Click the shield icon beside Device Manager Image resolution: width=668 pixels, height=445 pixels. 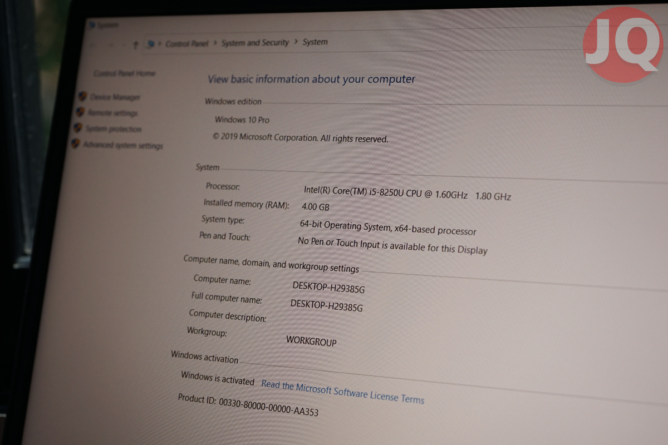click(x=82, y=96)
